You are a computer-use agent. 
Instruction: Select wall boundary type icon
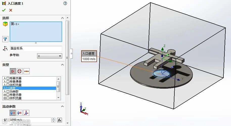pyautogui.click(x=27, y=71)
